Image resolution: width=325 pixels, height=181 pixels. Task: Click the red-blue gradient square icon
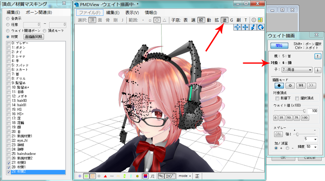(145, 176)
